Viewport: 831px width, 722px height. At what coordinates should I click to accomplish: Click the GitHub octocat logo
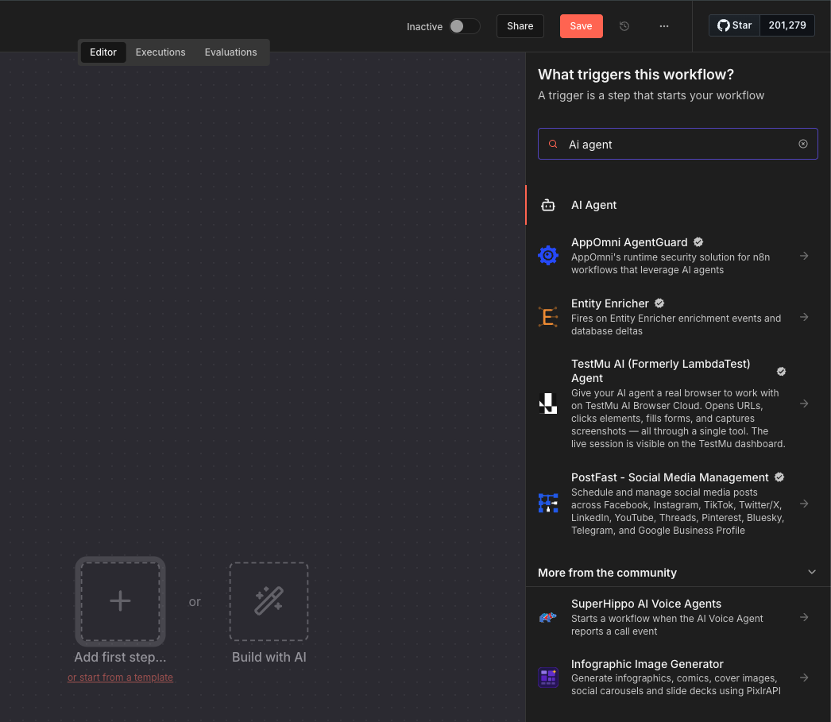(x=723, y=25)
